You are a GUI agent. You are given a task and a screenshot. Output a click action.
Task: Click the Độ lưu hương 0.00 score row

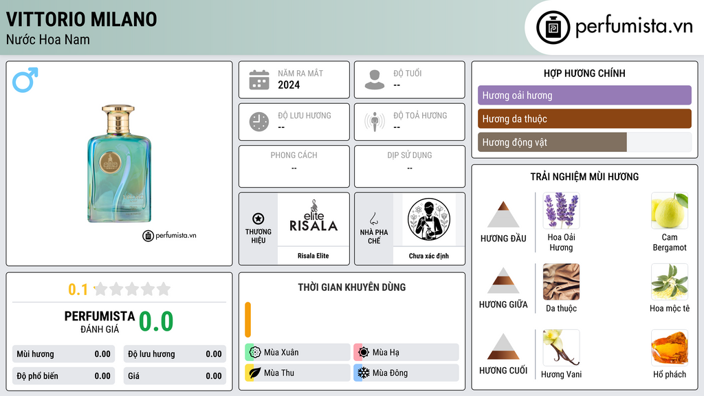tap(175, 354)
